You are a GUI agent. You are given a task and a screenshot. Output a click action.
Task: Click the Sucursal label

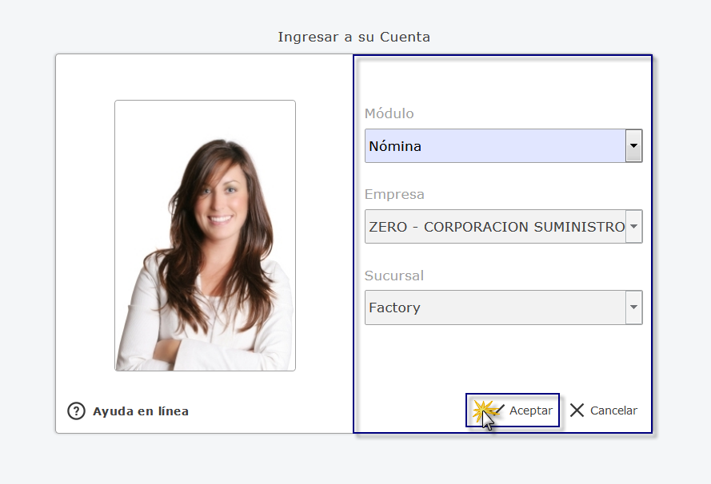pyautogui.click(x=394, y=276)
